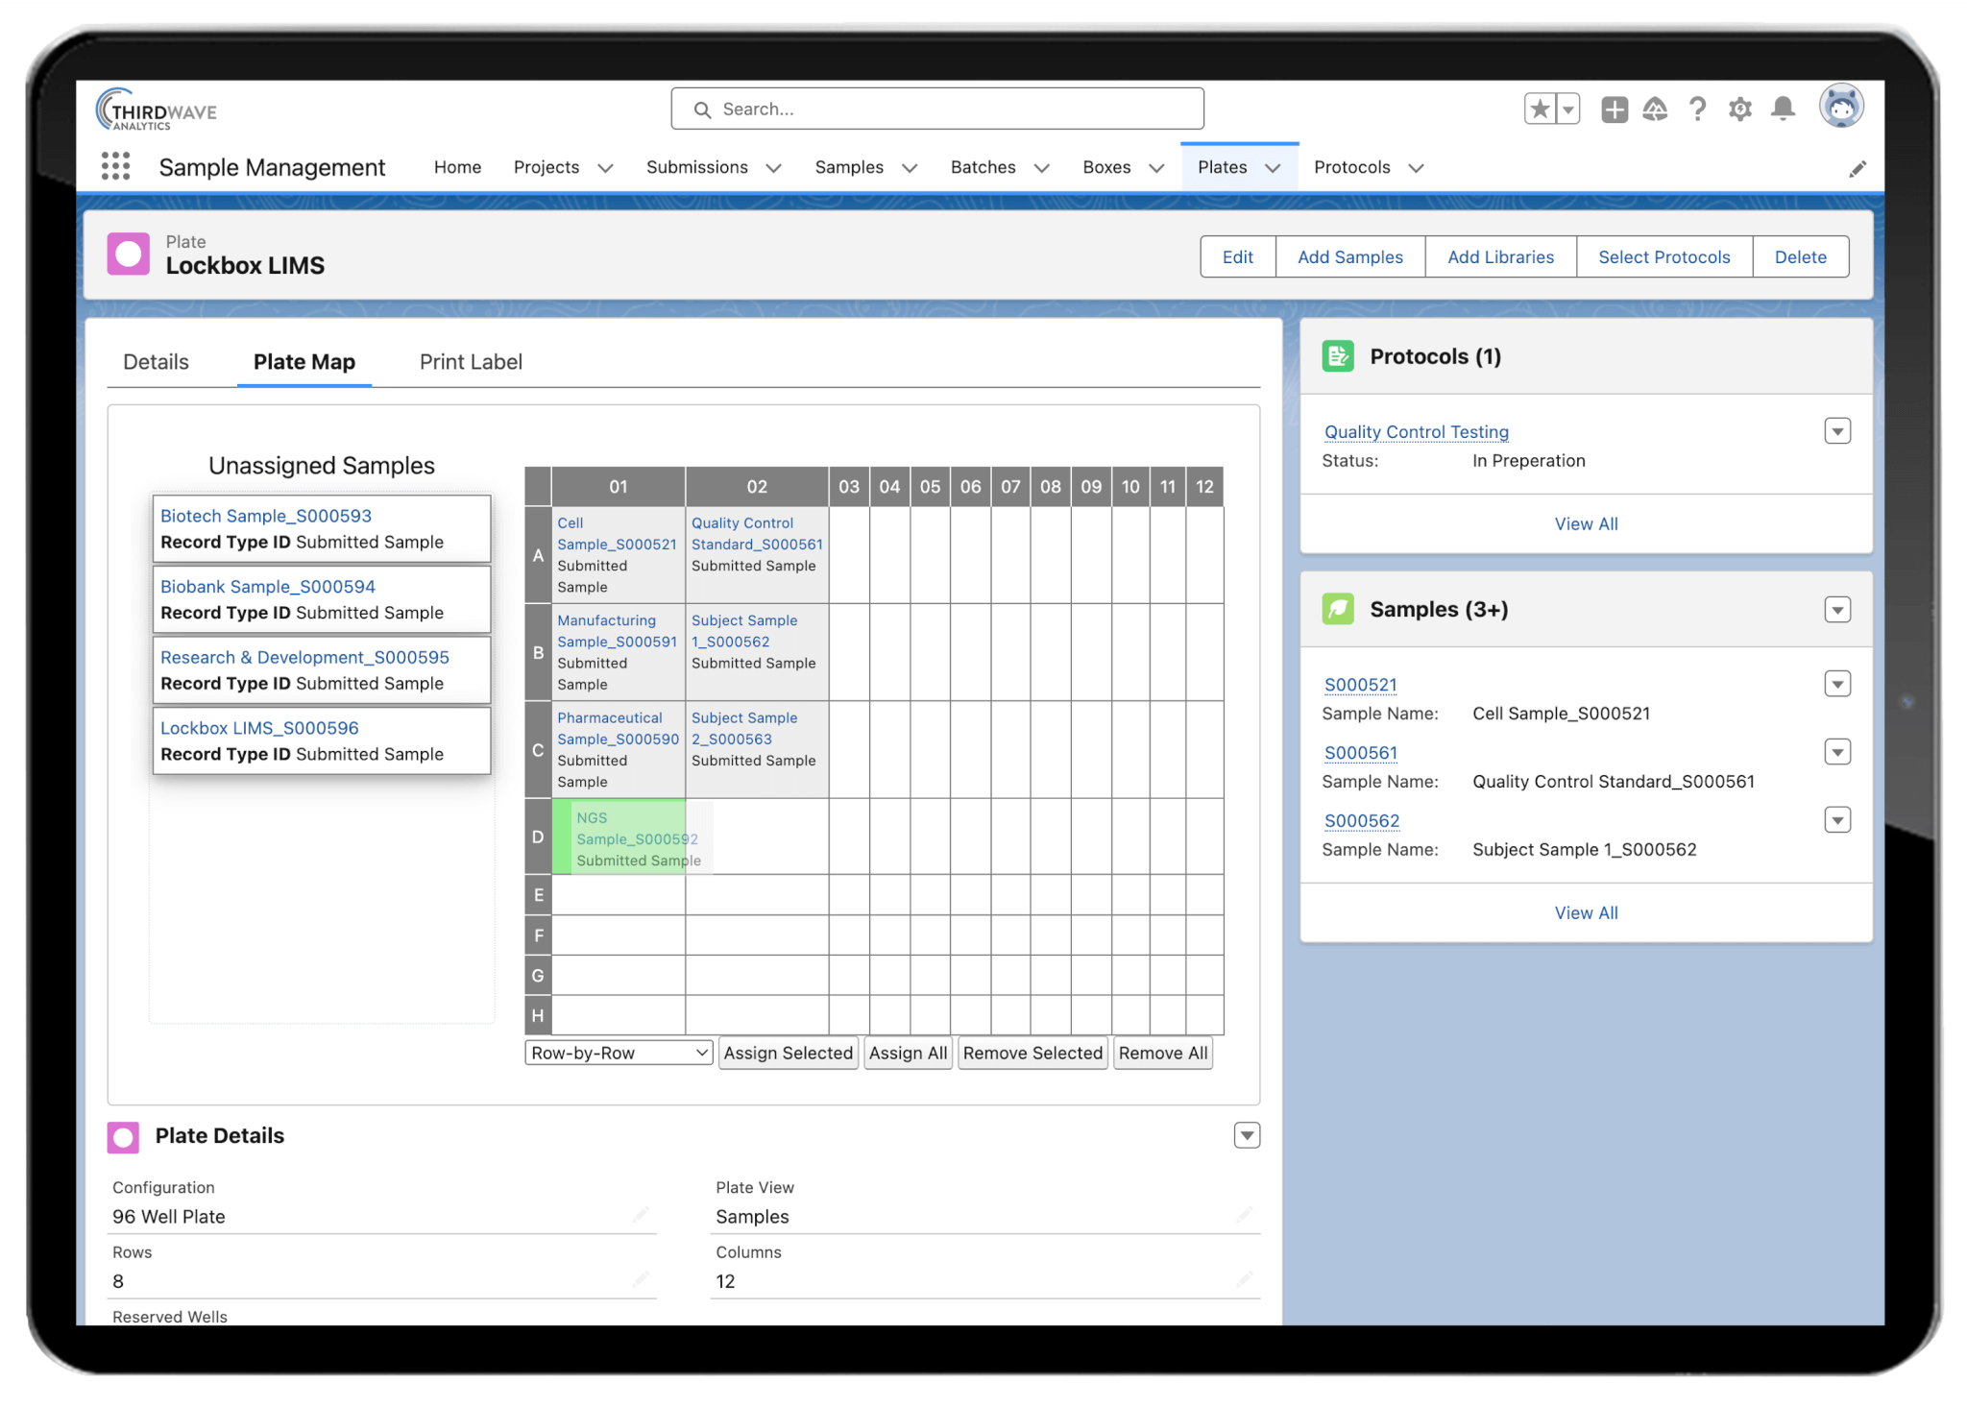Select the Plate Map tab
Screen dimensions: 1967x1407
tap(304, 362)
